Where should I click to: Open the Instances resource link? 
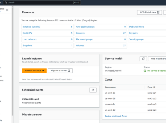click(x=80, y=33)
